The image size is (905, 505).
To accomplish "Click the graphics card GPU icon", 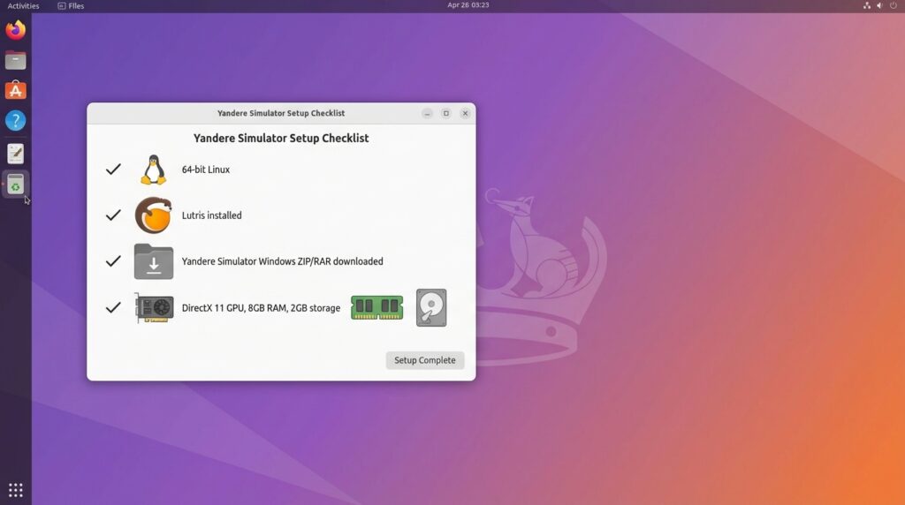I will (x=154, y=308).
